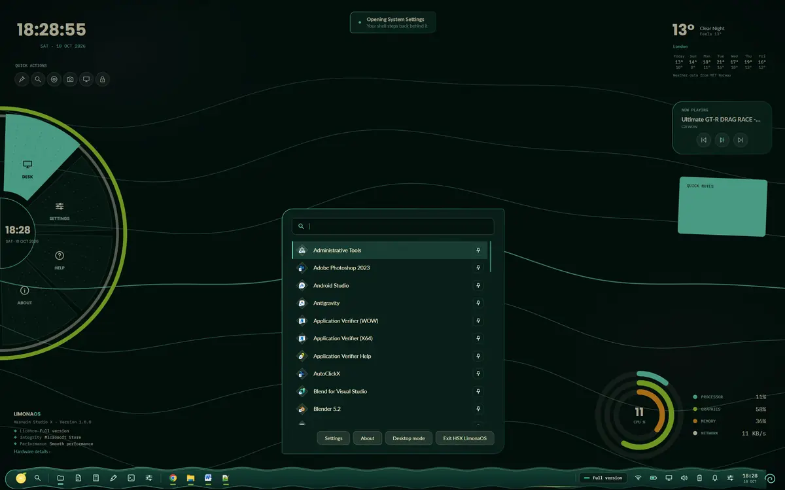Image resolution: width=785 pixels, height=490 pixels.
Task: Click the spiral icon at taskbar end
Action: point(770,478)
